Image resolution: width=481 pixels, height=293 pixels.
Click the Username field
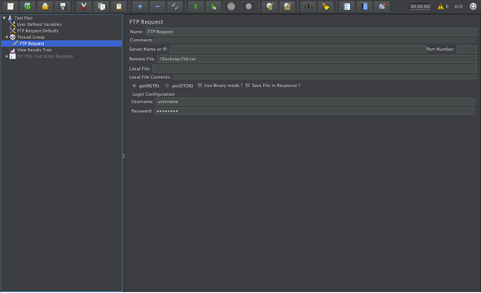(x=315, y=102)
